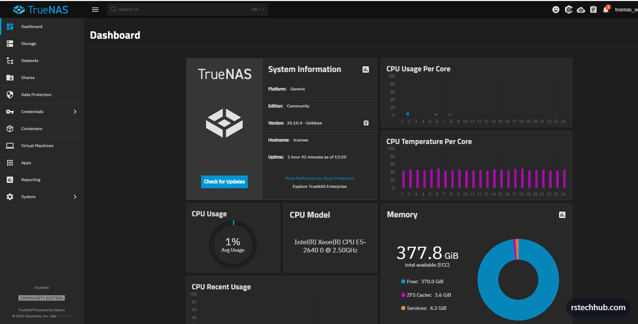
Task: Expand the Credentials submenu chevron
Action: 75,112
